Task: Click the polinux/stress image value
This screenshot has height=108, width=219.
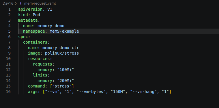Action: click(62, 53)
